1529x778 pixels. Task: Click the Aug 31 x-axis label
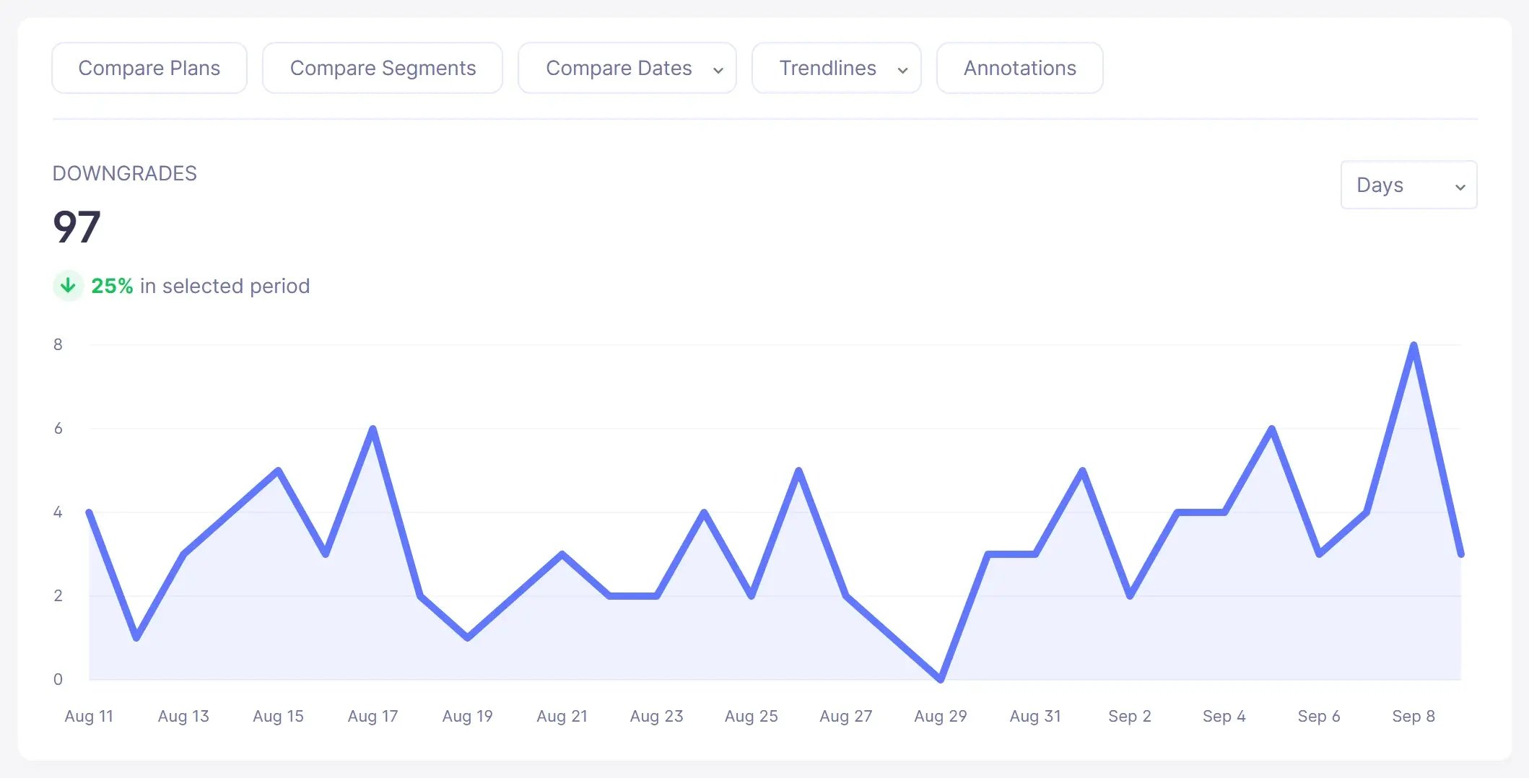pyautogui.click(x=1034, y=716)
